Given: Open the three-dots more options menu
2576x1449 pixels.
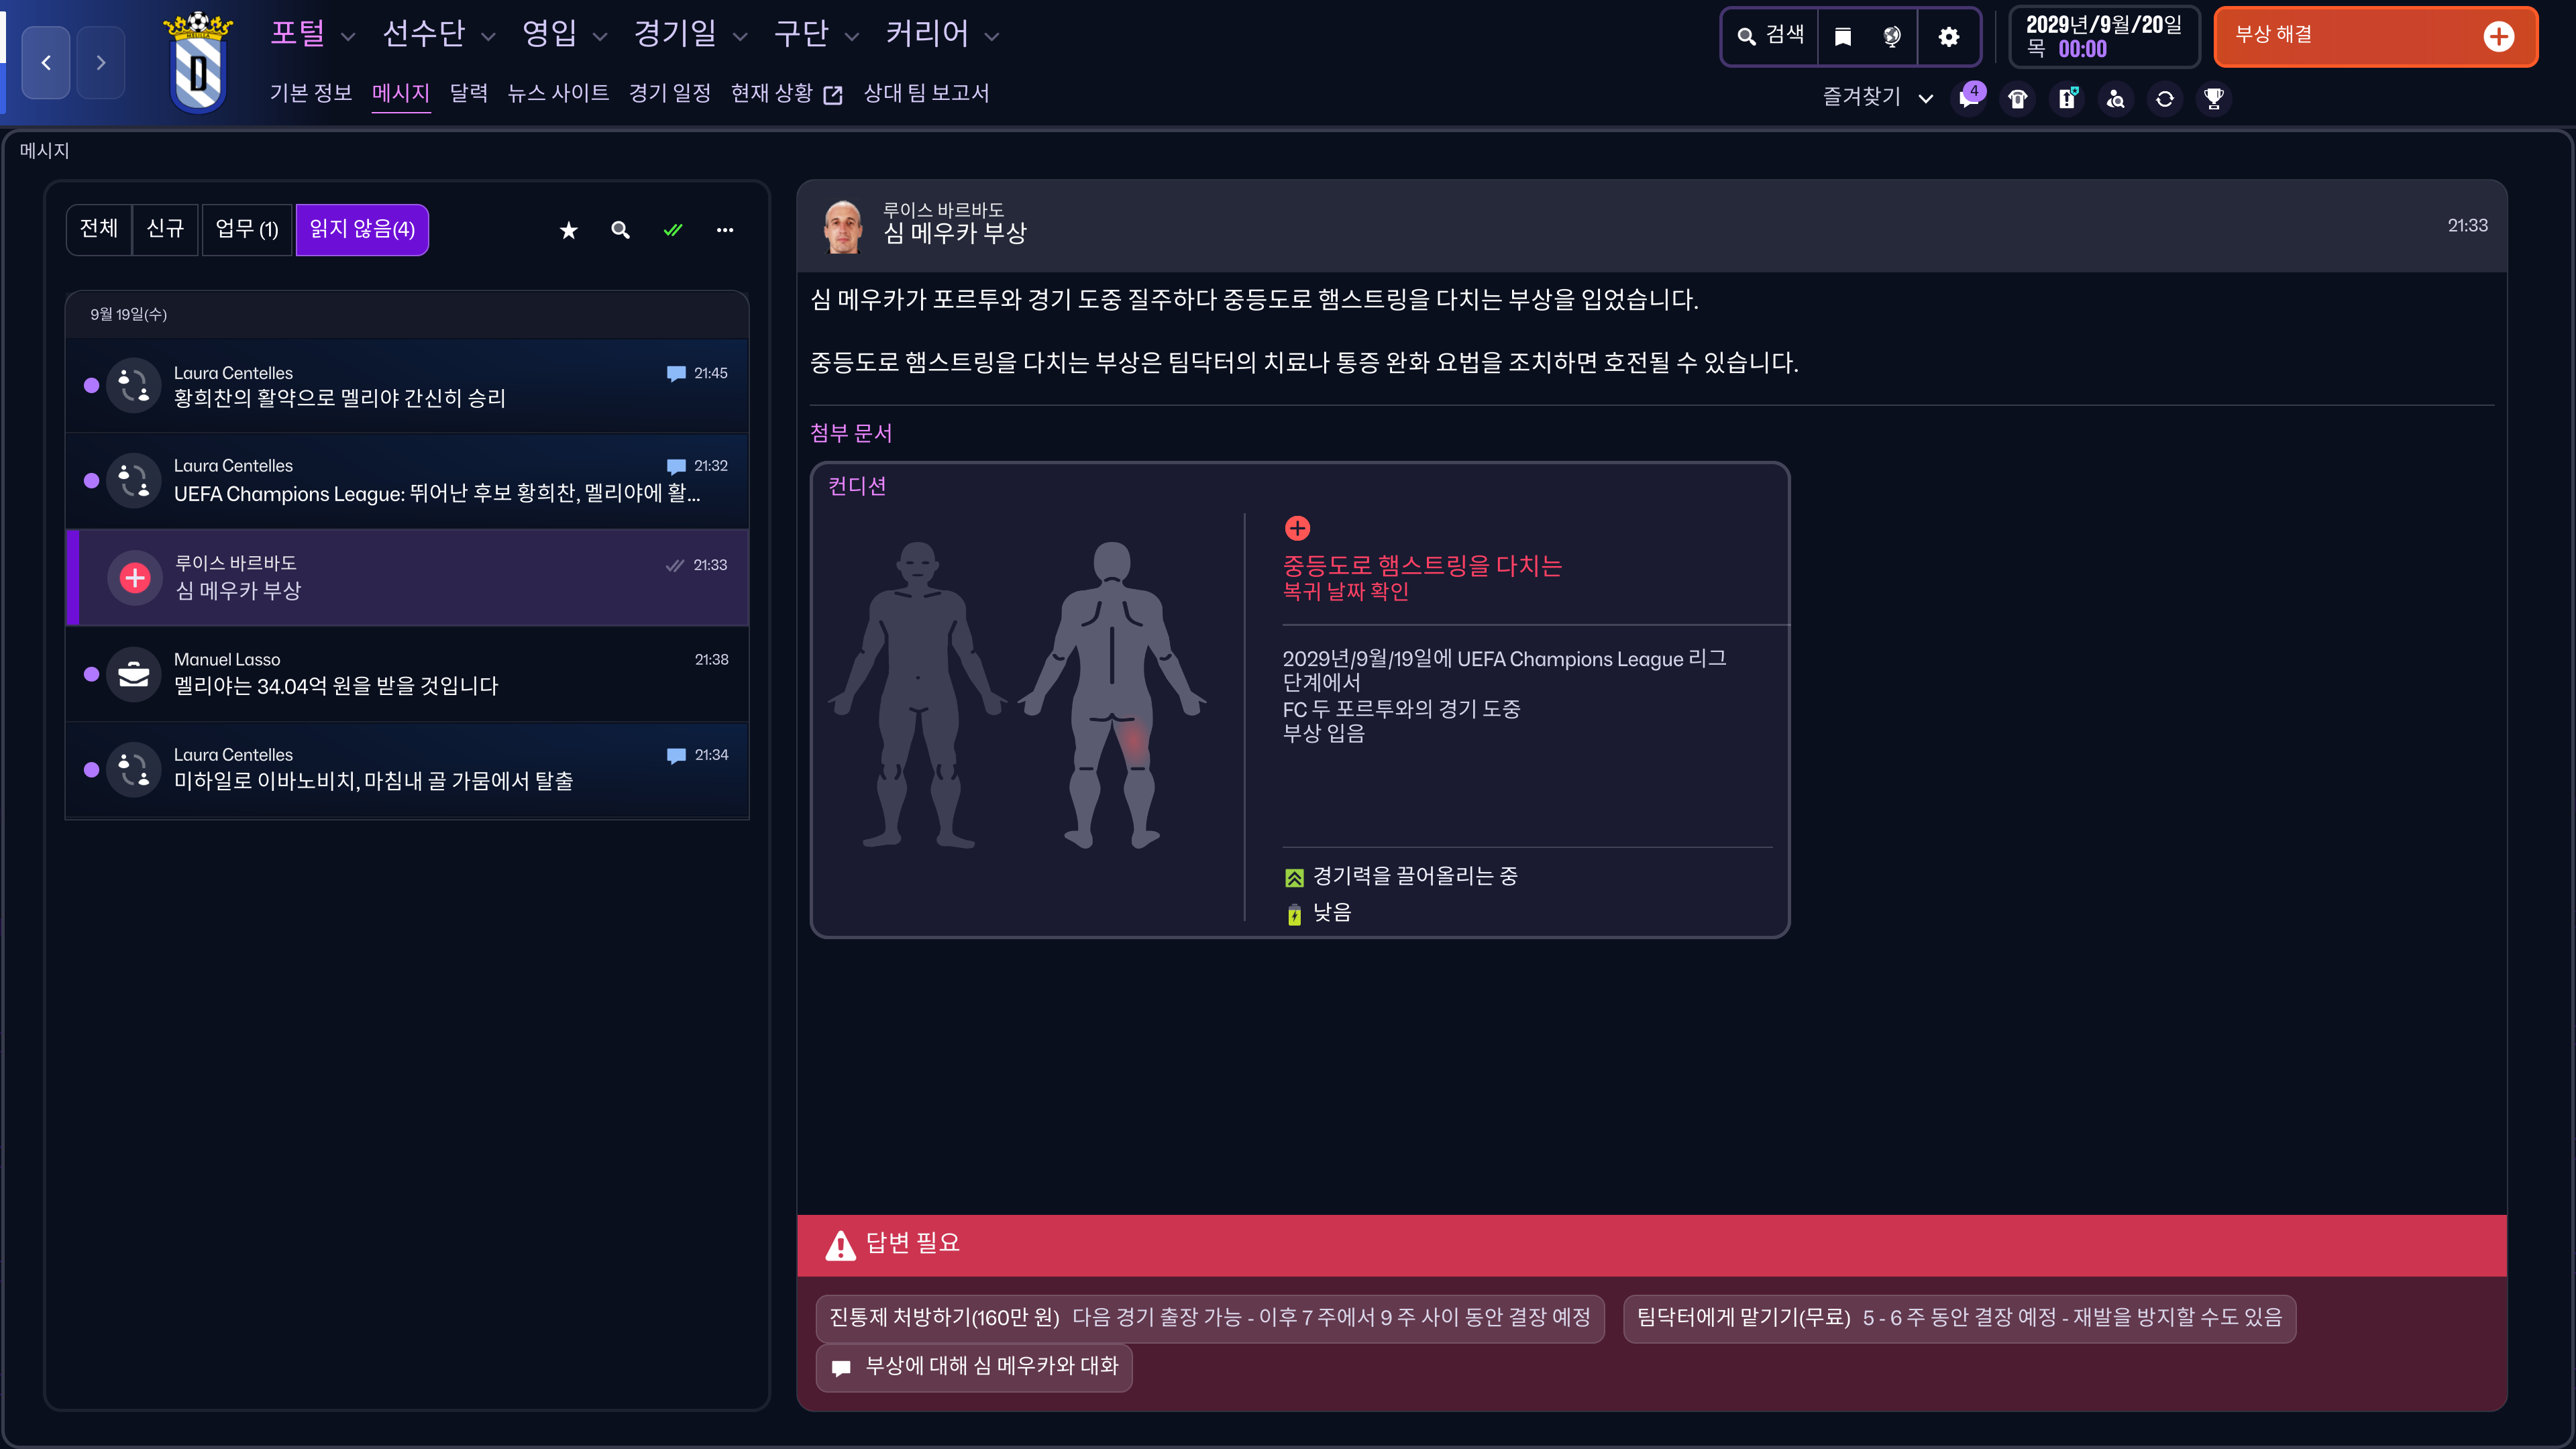Looking at the screenshot, I should coord(725,231).
